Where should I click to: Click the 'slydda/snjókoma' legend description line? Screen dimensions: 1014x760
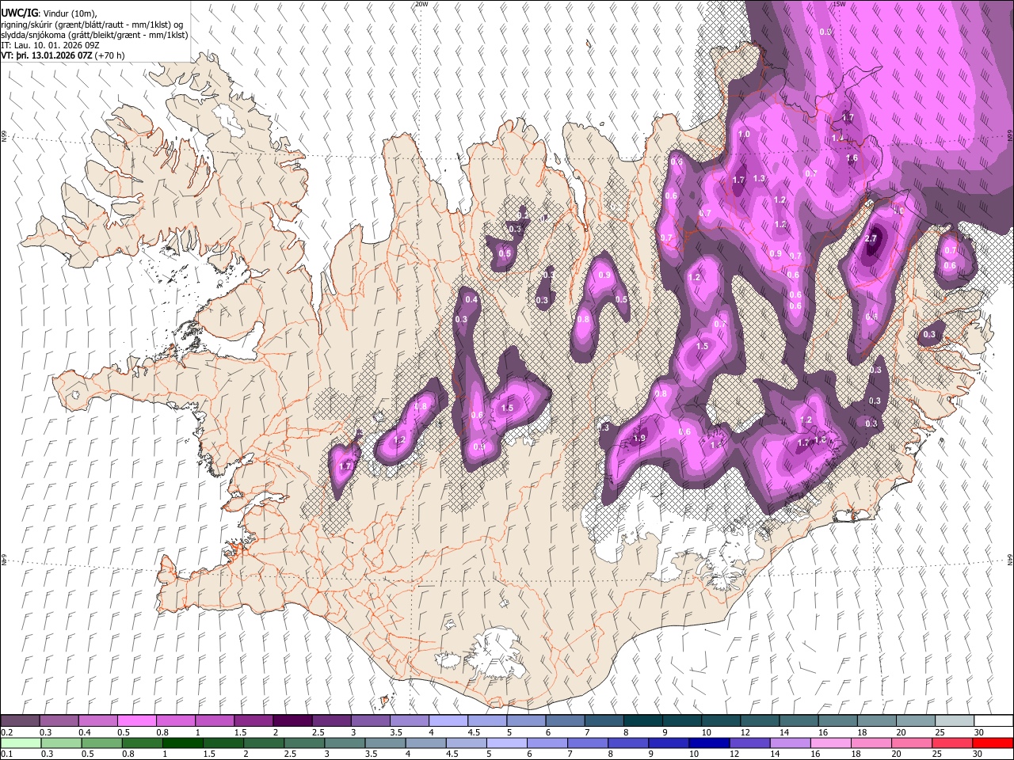[x=94, y=35]
